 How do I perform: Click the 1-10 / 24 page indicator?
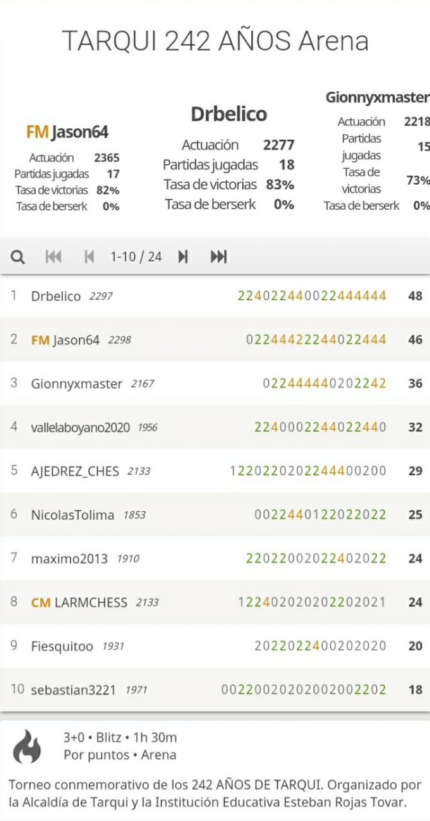click(x=136, y=257)
